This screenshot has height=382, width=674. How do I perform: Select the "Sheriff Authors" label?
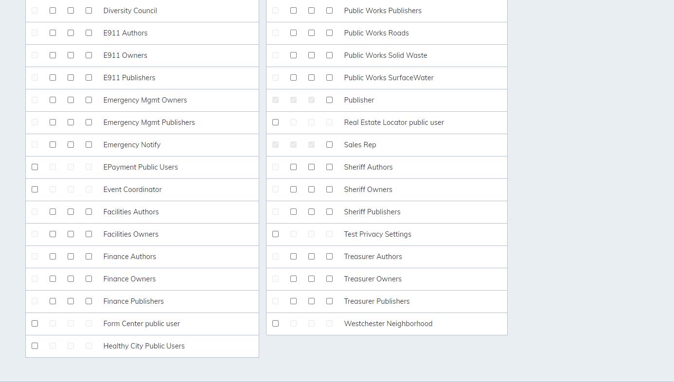(x=368, y=167)
